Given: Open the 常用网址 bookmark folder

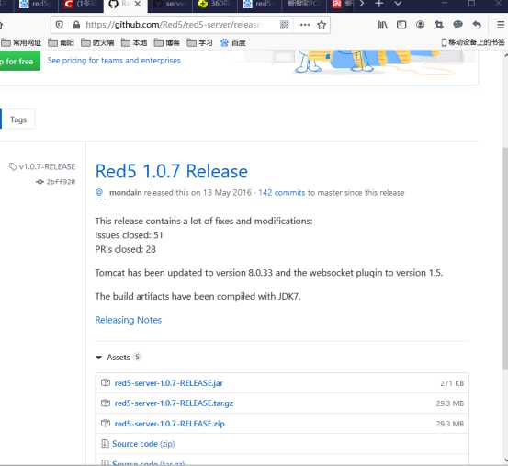Looking at the screenshot, I should coord(21,43).
